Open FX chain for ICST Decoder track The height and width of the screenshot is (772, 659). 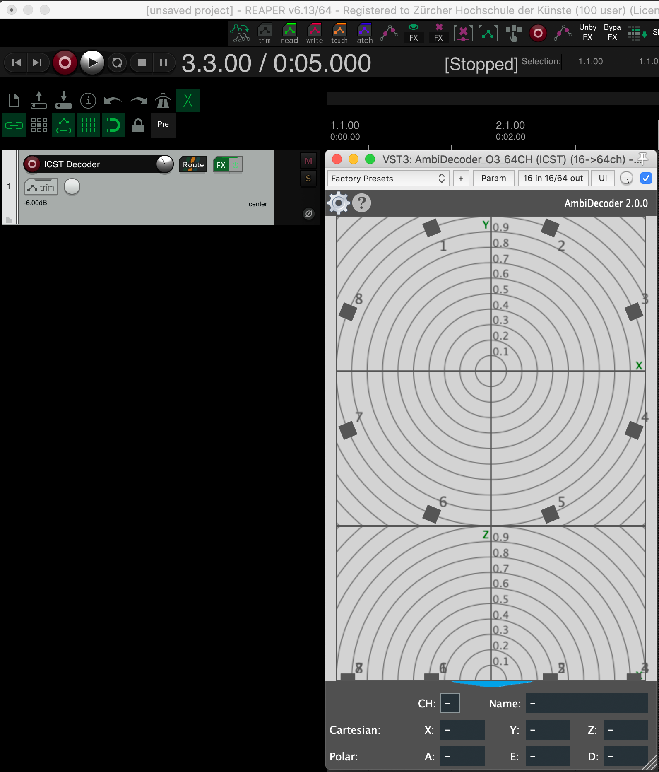[x=221, y=165]
